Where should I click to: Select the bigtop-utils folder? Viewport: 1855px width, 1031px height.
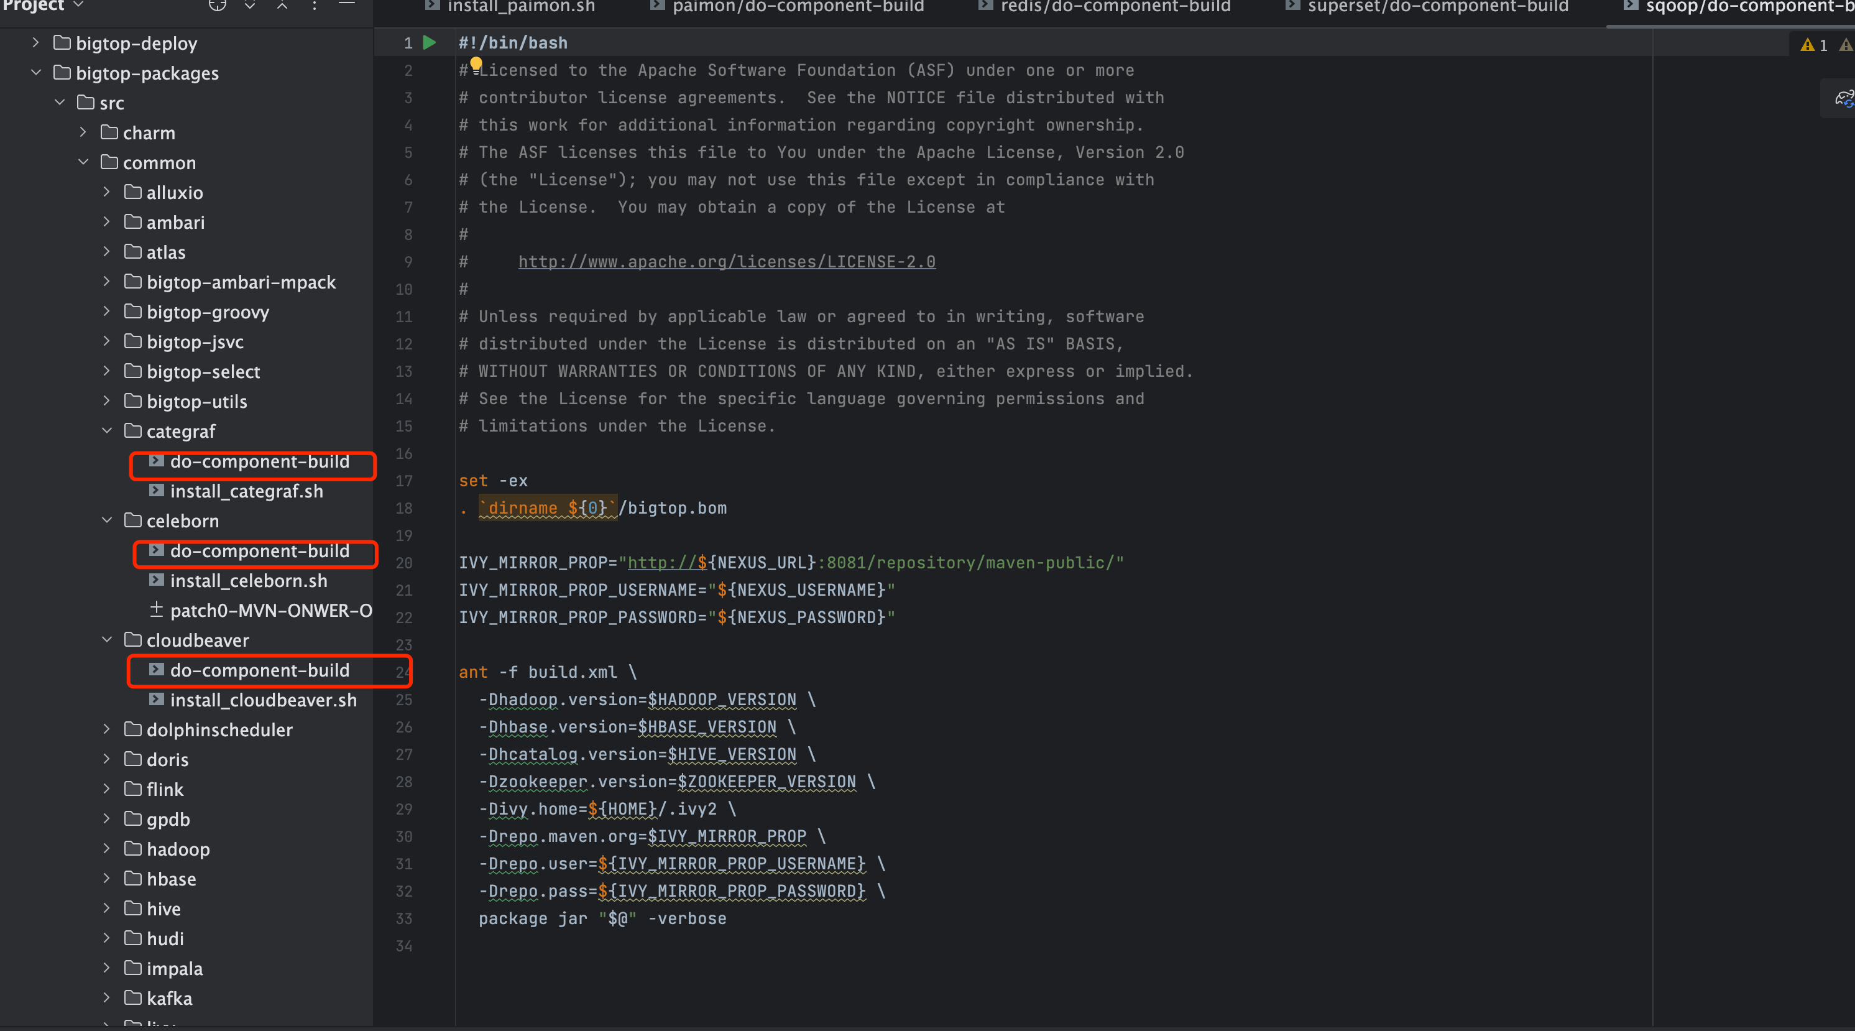[196, 401]
